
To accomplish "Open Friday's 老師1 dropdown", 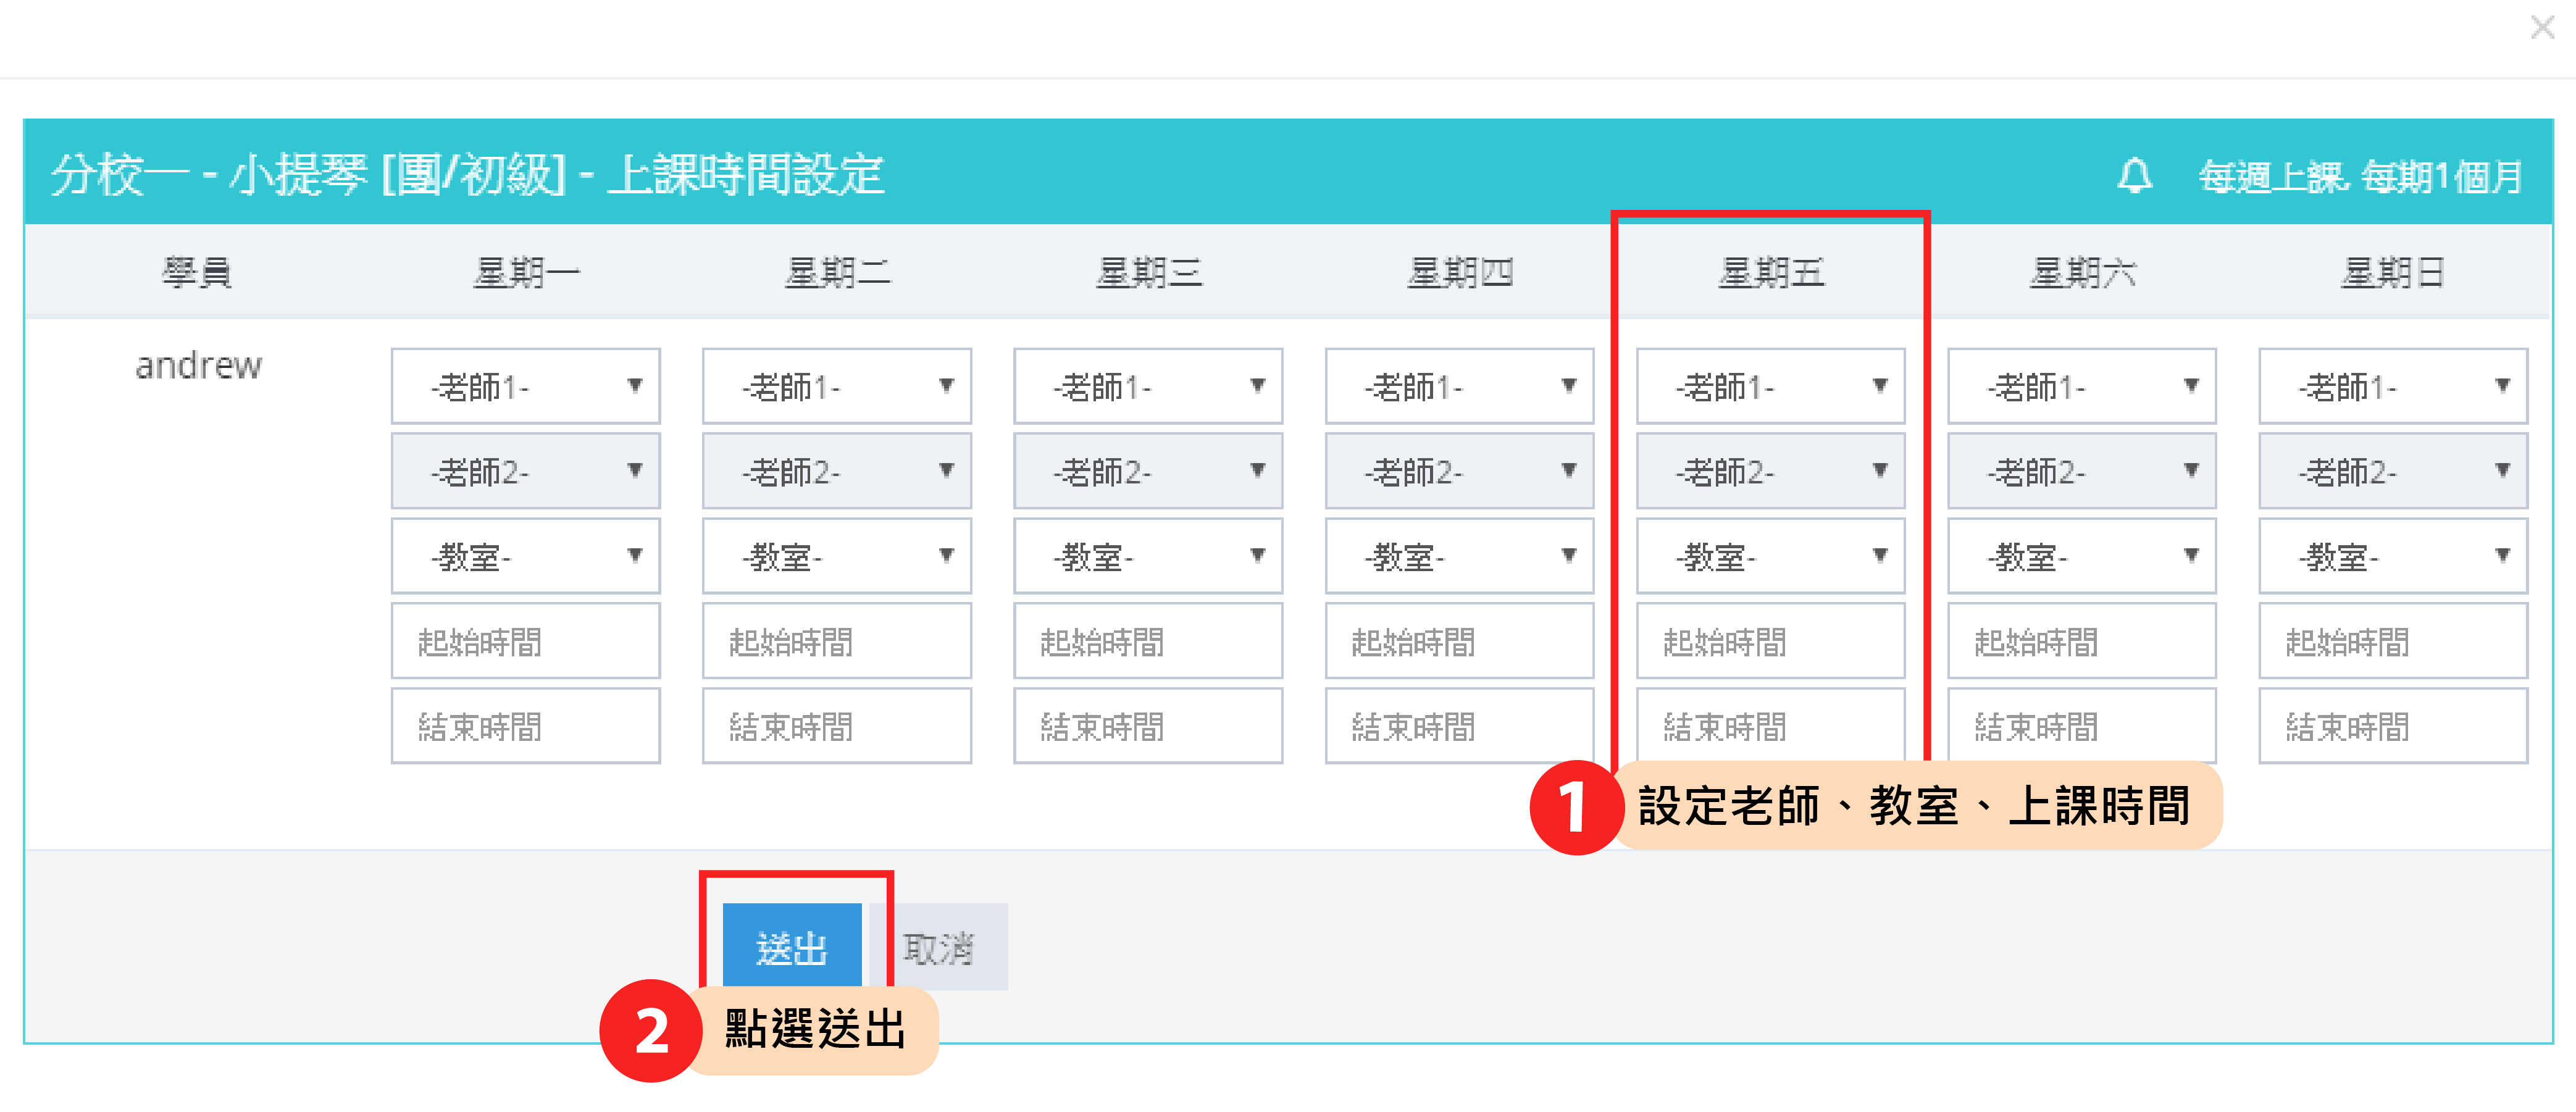I will [x=1769, y=386].
